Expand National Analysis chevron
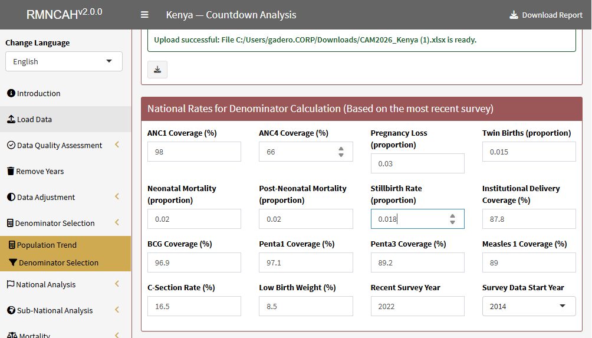The width and height of the screenshot is (592, 338). (117, 284)
